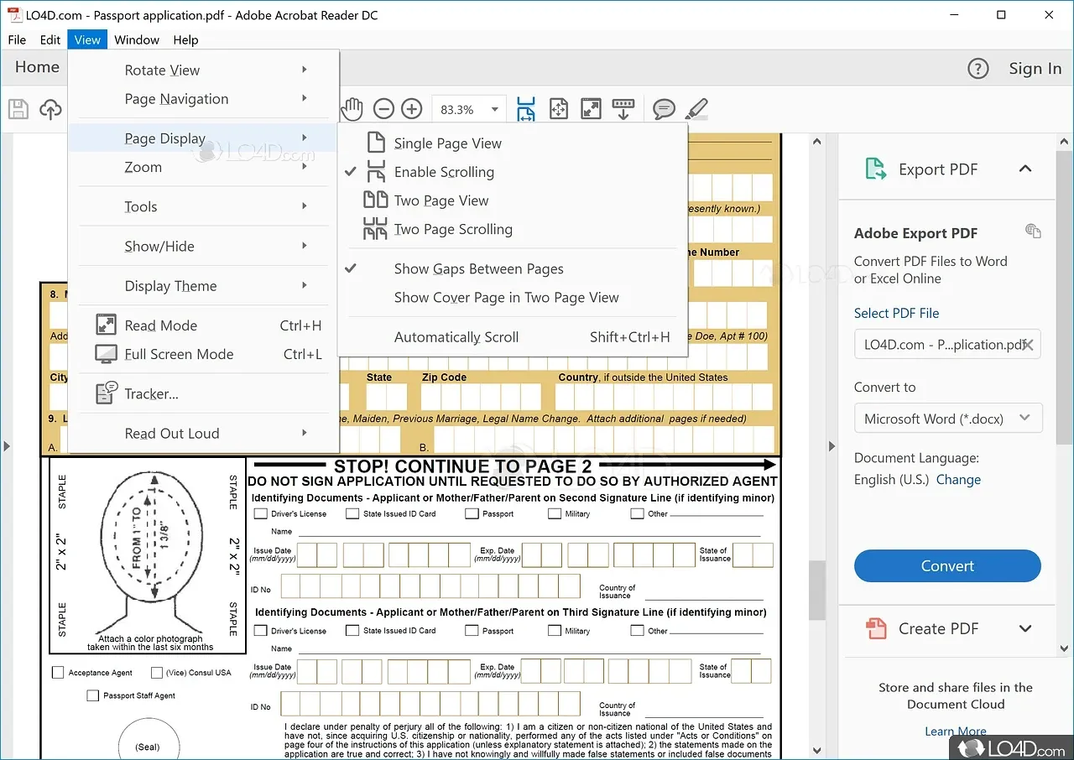Click the Learn More link

coord(956,731)
